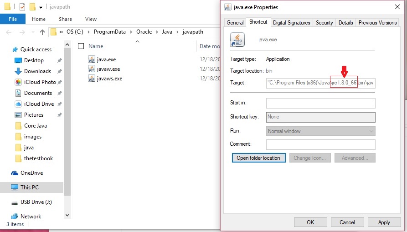
Task: Confirm with the OK button
Action: click(x=310, y=222)
